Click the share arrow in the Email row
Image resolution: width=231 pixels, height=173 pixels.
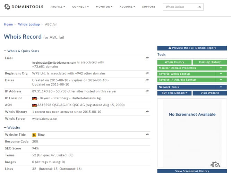coord(147,58)
